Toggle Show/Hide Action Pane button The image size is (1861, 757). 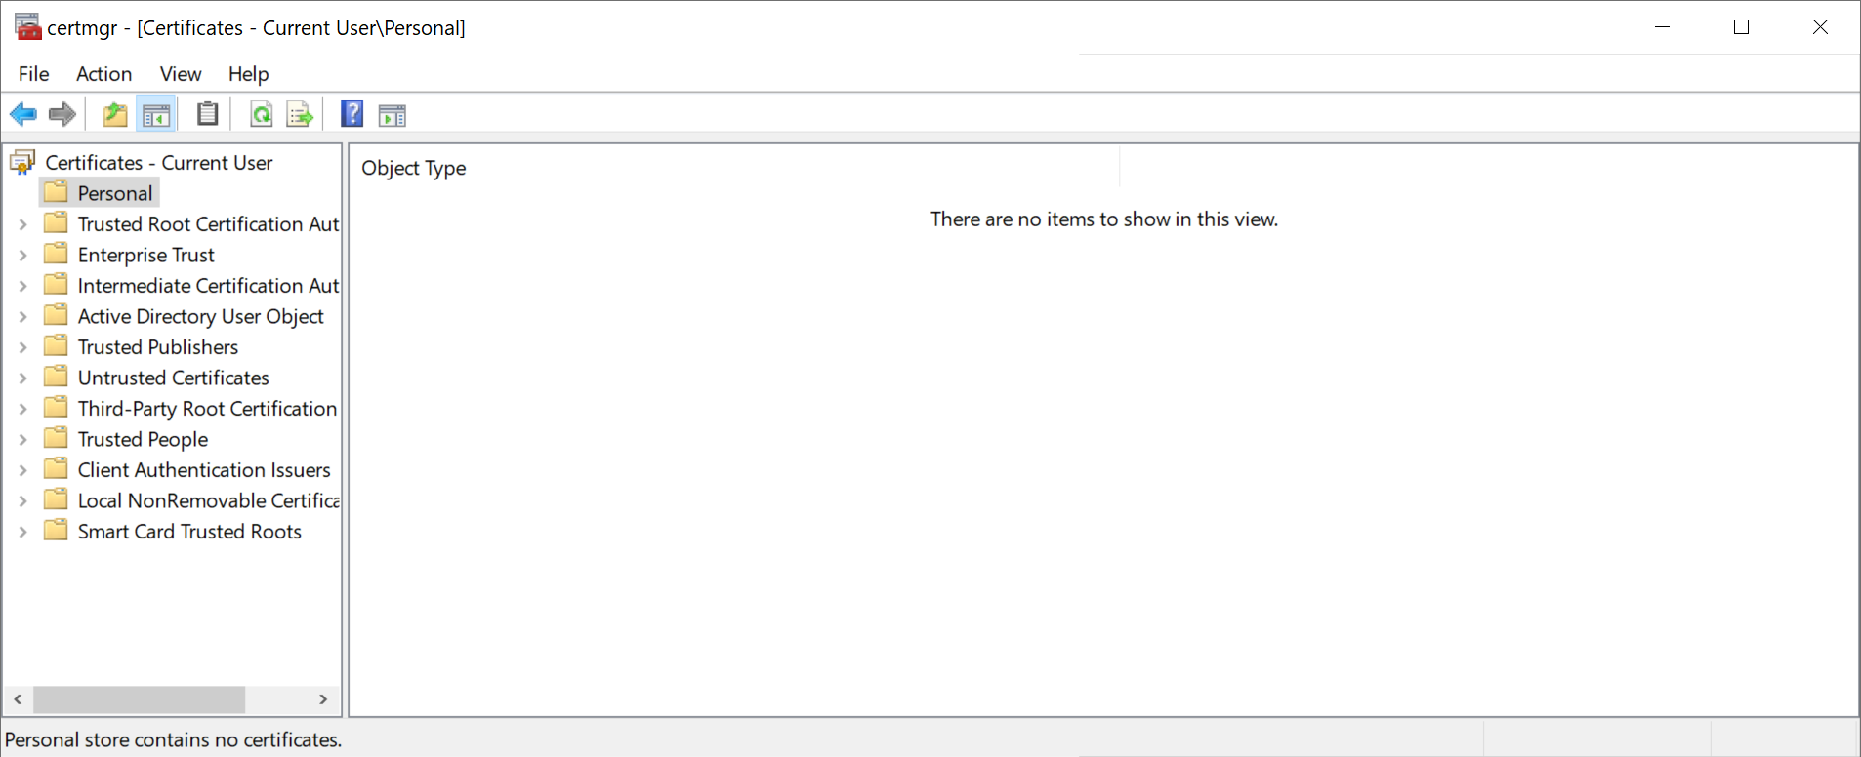(393, 115)
